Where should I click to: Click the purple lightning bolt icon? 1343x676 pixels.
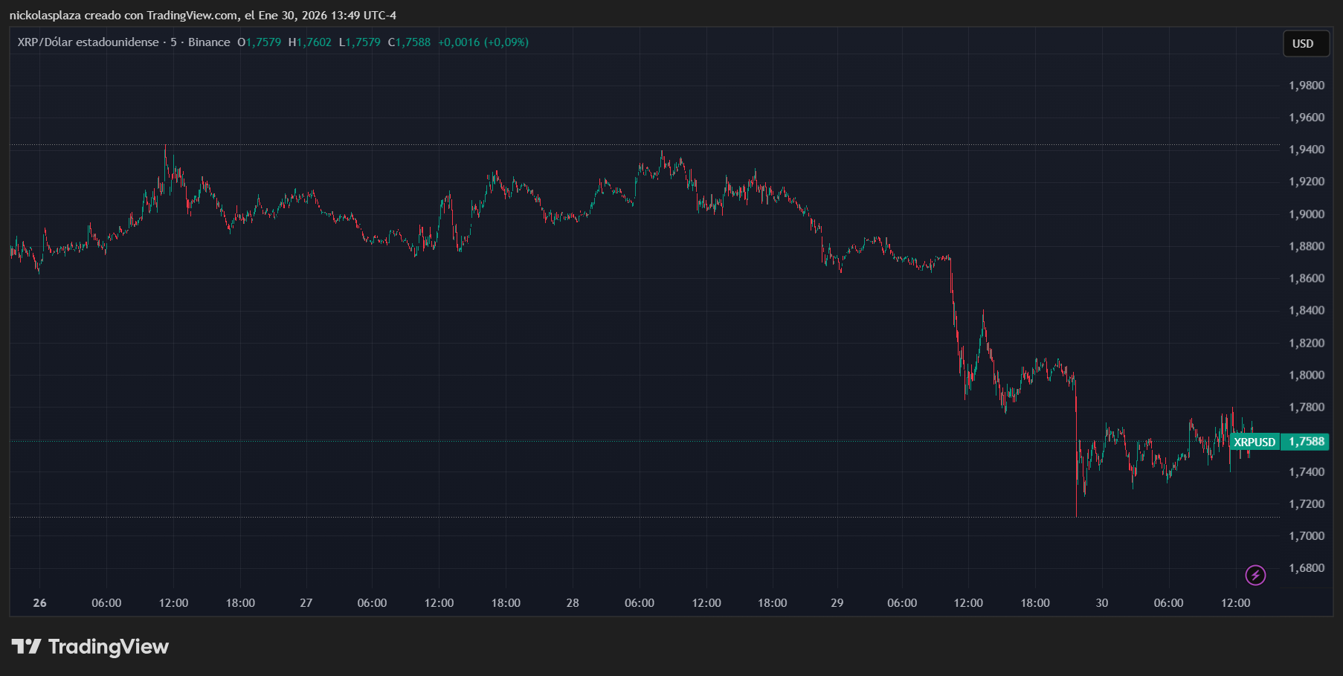[x=1255, y=575]
